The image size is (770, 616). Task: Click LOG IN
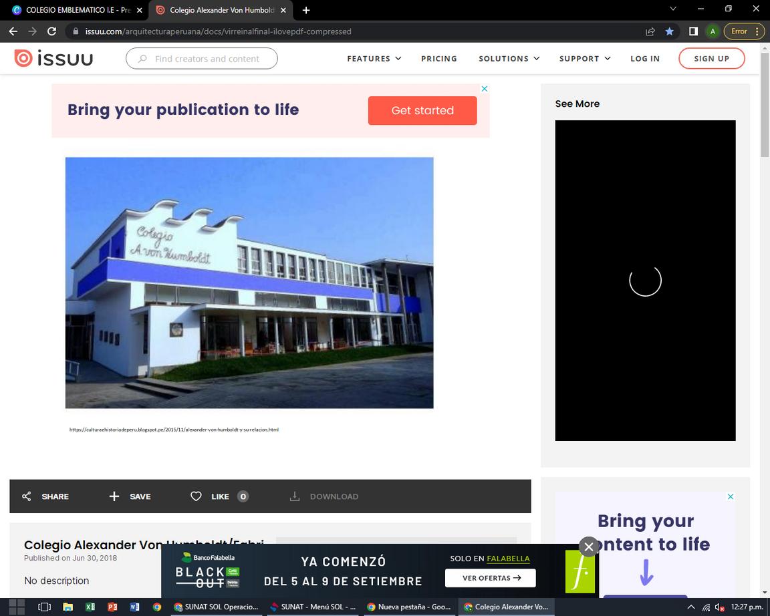click(x=645, y=58)
